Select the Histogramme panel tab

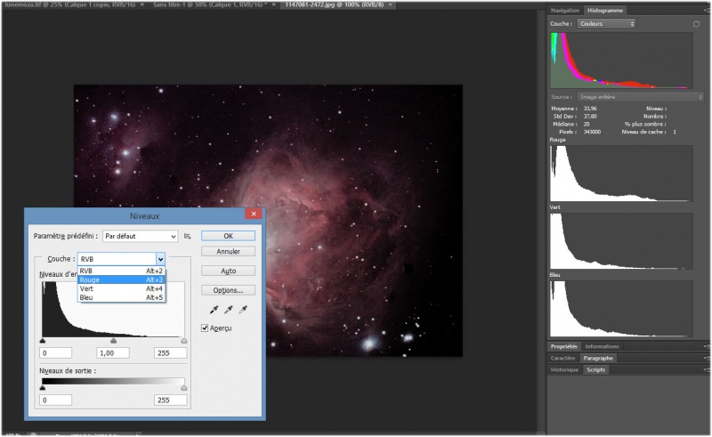click(605, 10)
